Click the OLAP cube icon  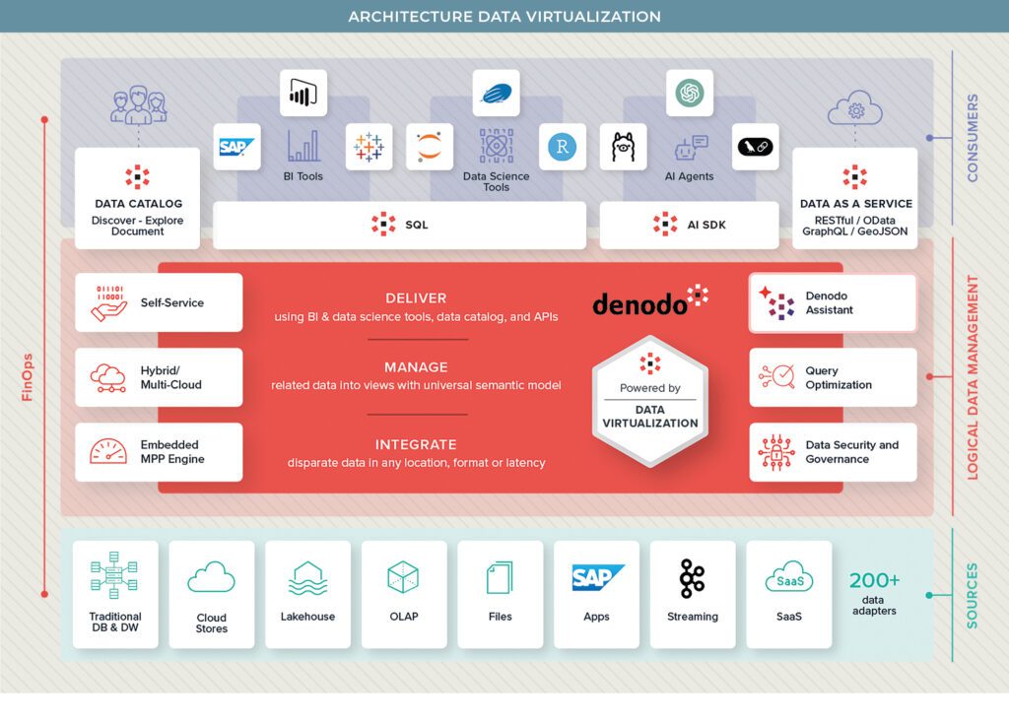point(403,577)
